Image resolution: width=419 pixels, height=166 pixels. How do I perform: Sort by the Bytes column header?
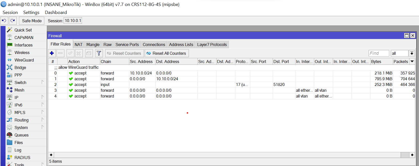tap(381, 61)
